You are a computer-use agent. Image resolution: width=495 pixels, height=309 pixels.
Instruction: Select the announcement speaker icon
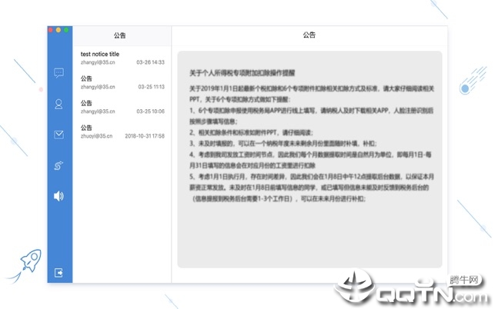pos(59,196)
